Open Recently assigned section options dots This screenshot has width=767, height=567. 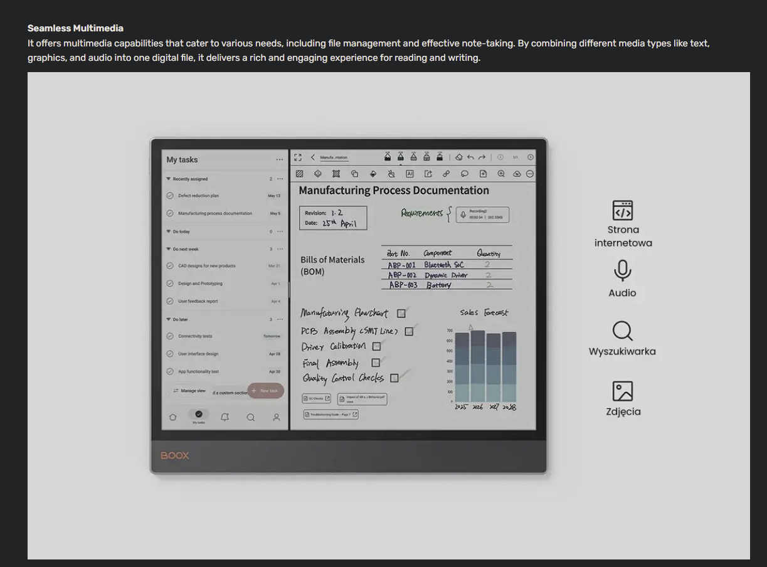[280, 179]
